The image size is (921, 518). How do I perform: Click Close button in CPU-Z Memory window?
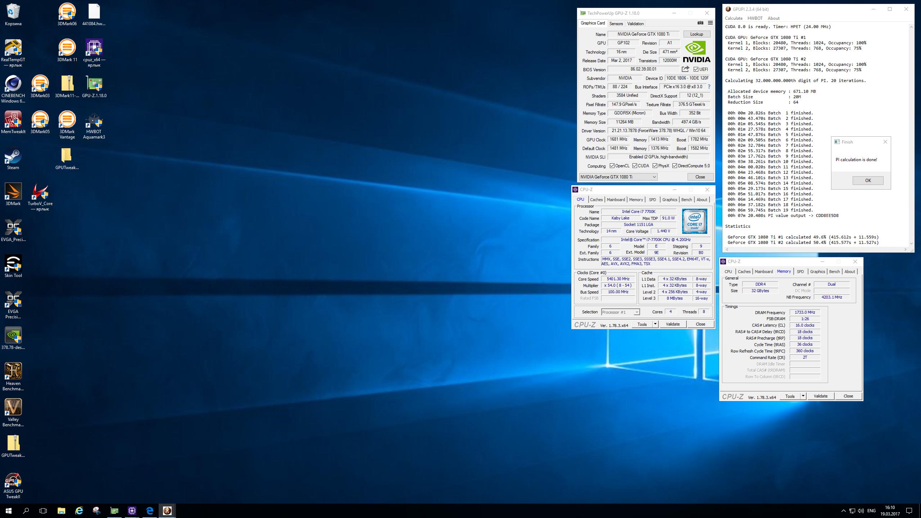848,396
